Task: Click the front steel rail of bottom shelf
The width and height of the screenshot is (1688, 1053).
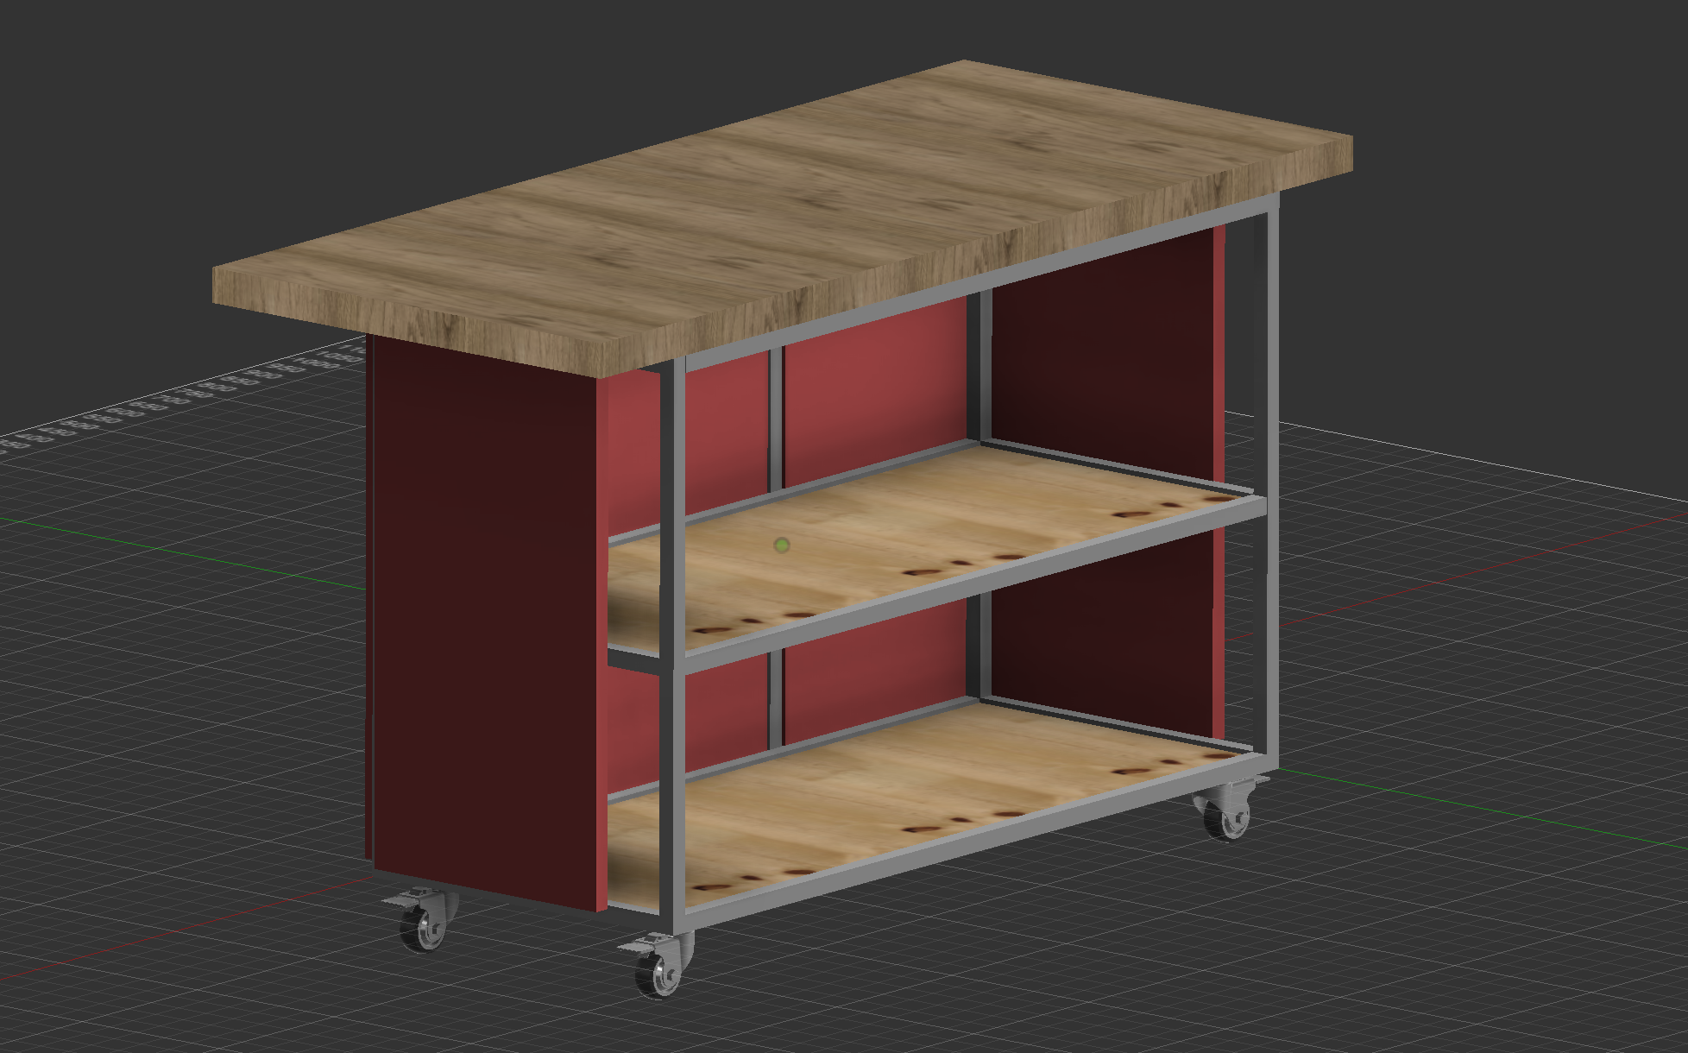Action: [949, 847]
